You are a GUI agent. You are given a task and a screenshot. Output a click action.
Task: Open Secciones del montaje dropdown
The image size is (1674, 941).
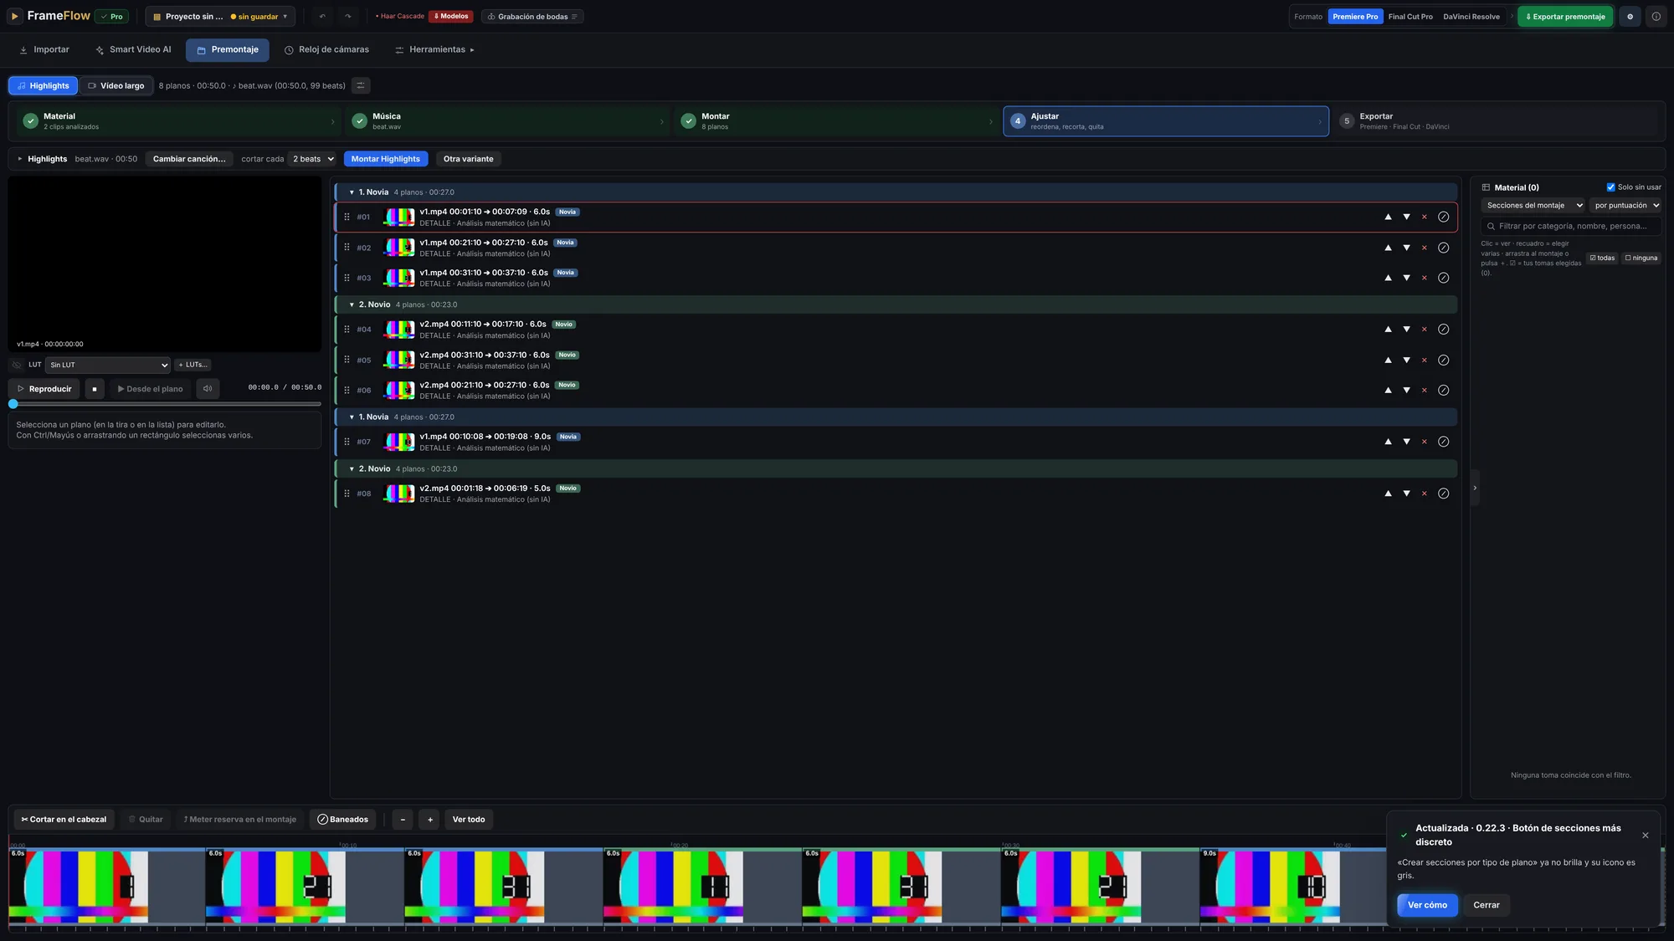point(1534,206)
